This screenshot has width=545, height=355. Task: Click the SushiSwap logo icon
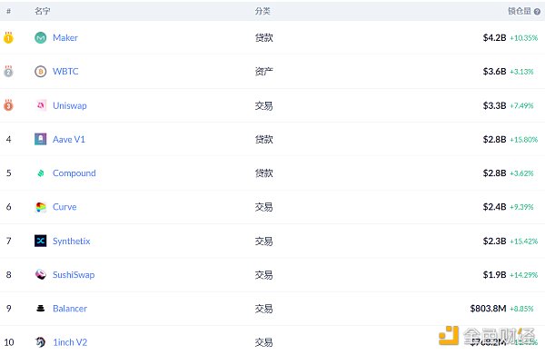[x=41, y=274]
